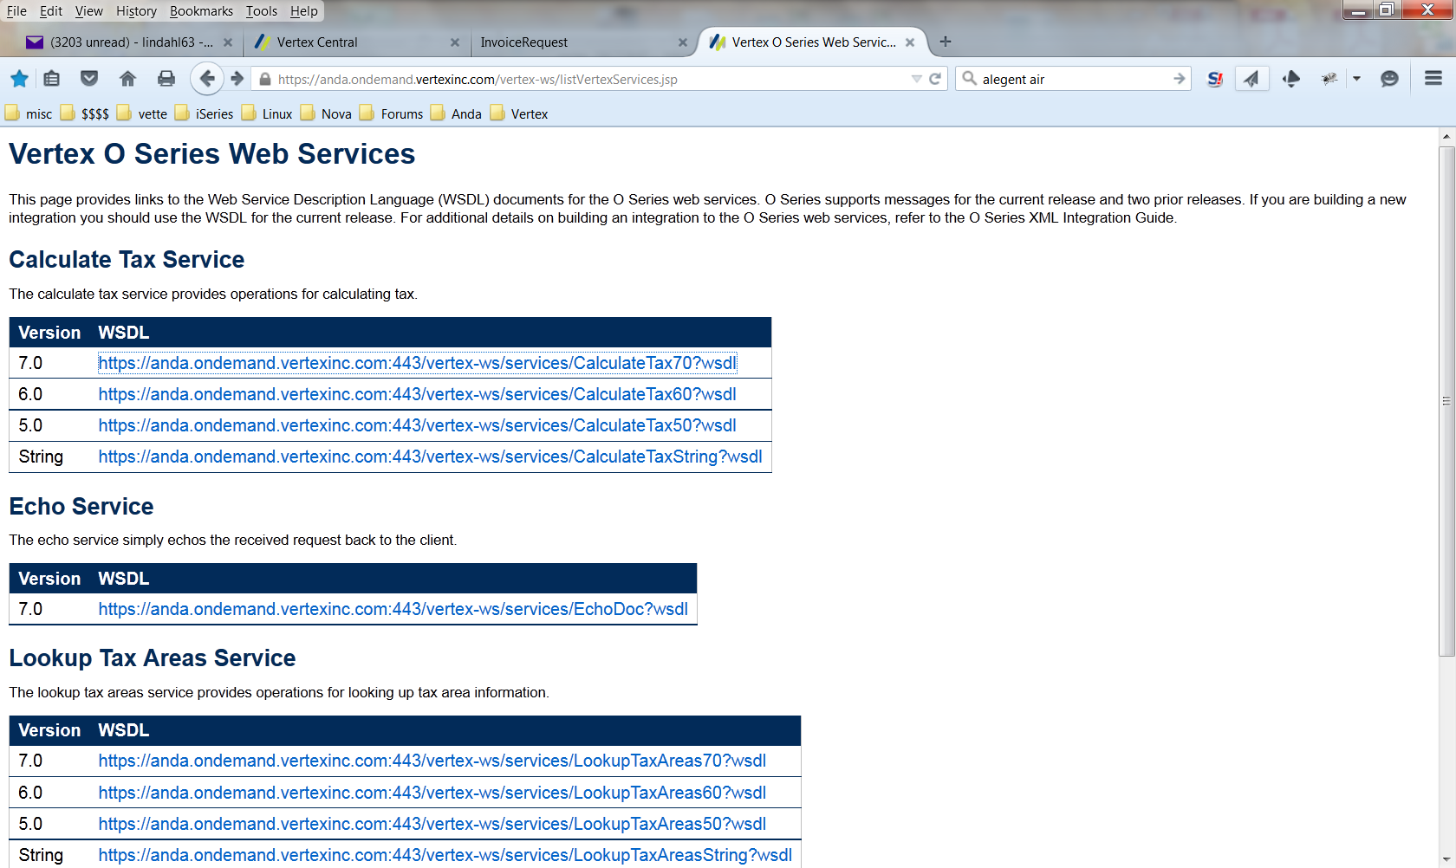Image resolution: width=1456 pixels, height=868 pixels.
Task: Open the CalculateTax50 WSDL link
Action: (417, 425)
